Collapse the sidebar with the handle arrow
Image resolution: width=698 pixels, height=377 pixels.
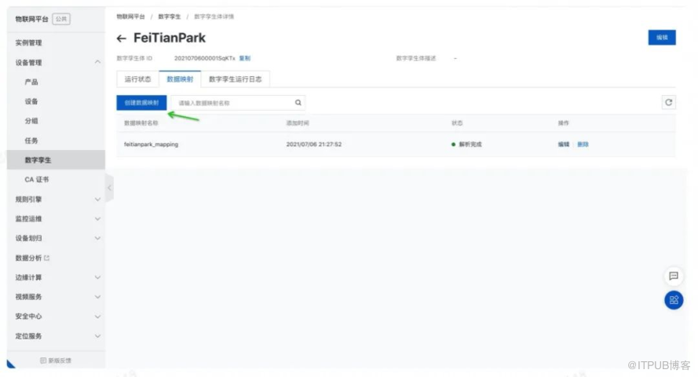click(109, 188)
